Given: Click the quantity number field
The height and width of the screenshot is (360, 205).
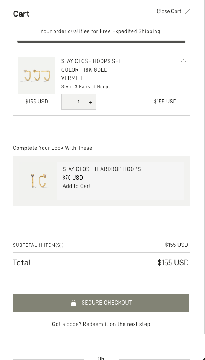Looking at the screenshot, I should 79,102.
